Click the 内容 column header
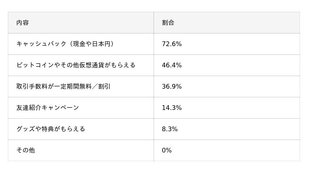 coord(22,23)
